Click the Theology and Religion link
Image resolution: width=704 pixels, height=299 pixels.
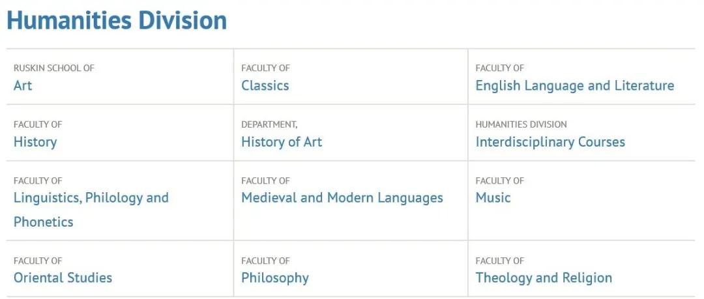tap(543, 278)
